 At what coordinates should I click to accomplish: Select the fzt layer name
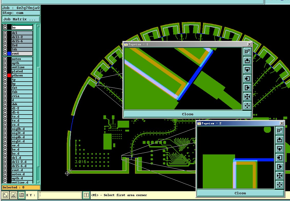tap(22, 88)
